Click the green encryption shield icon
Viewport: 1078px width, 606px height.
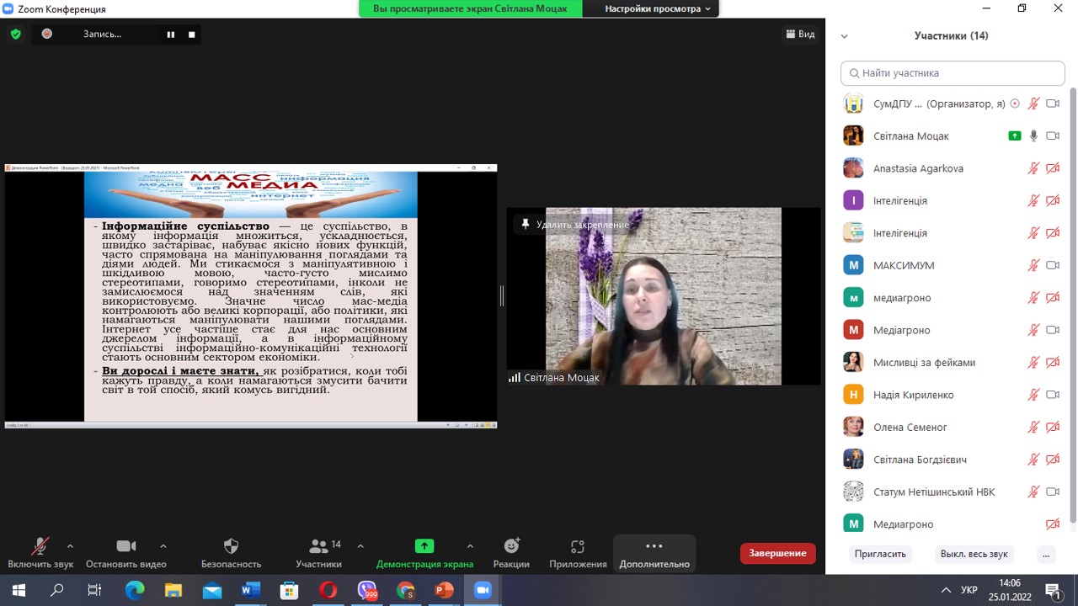[15, 35]
